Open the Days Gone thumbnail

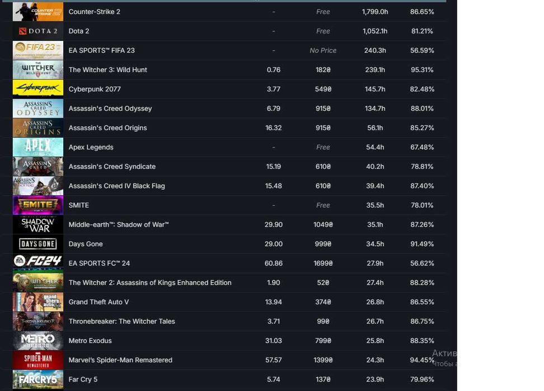pos(38,244)
